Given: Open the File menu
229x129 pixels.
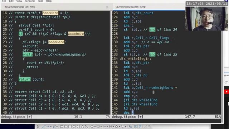Looking at the screenshot, I should (x=4, y=1).
